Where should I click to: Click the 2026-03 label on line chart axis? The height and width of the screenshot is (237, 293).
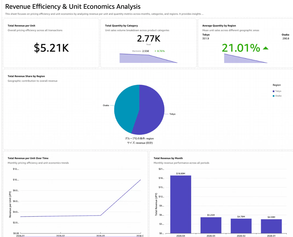[100, 236]
